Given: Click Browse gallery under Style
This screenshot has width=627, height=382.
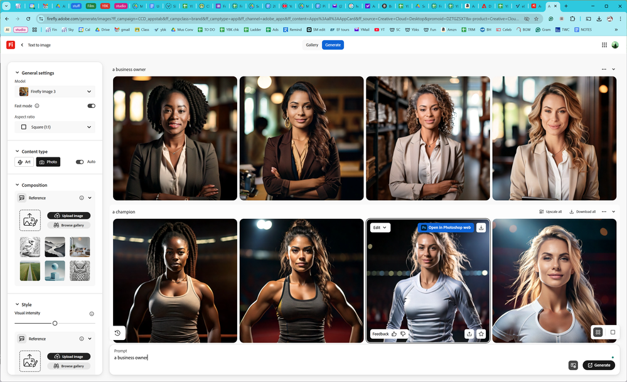Looking at the screenshot, I should pos(69,366).
